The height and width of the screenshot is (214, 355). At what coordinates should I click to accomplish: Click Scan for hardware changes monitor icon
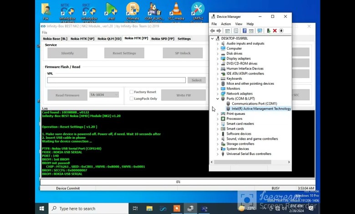260,31
